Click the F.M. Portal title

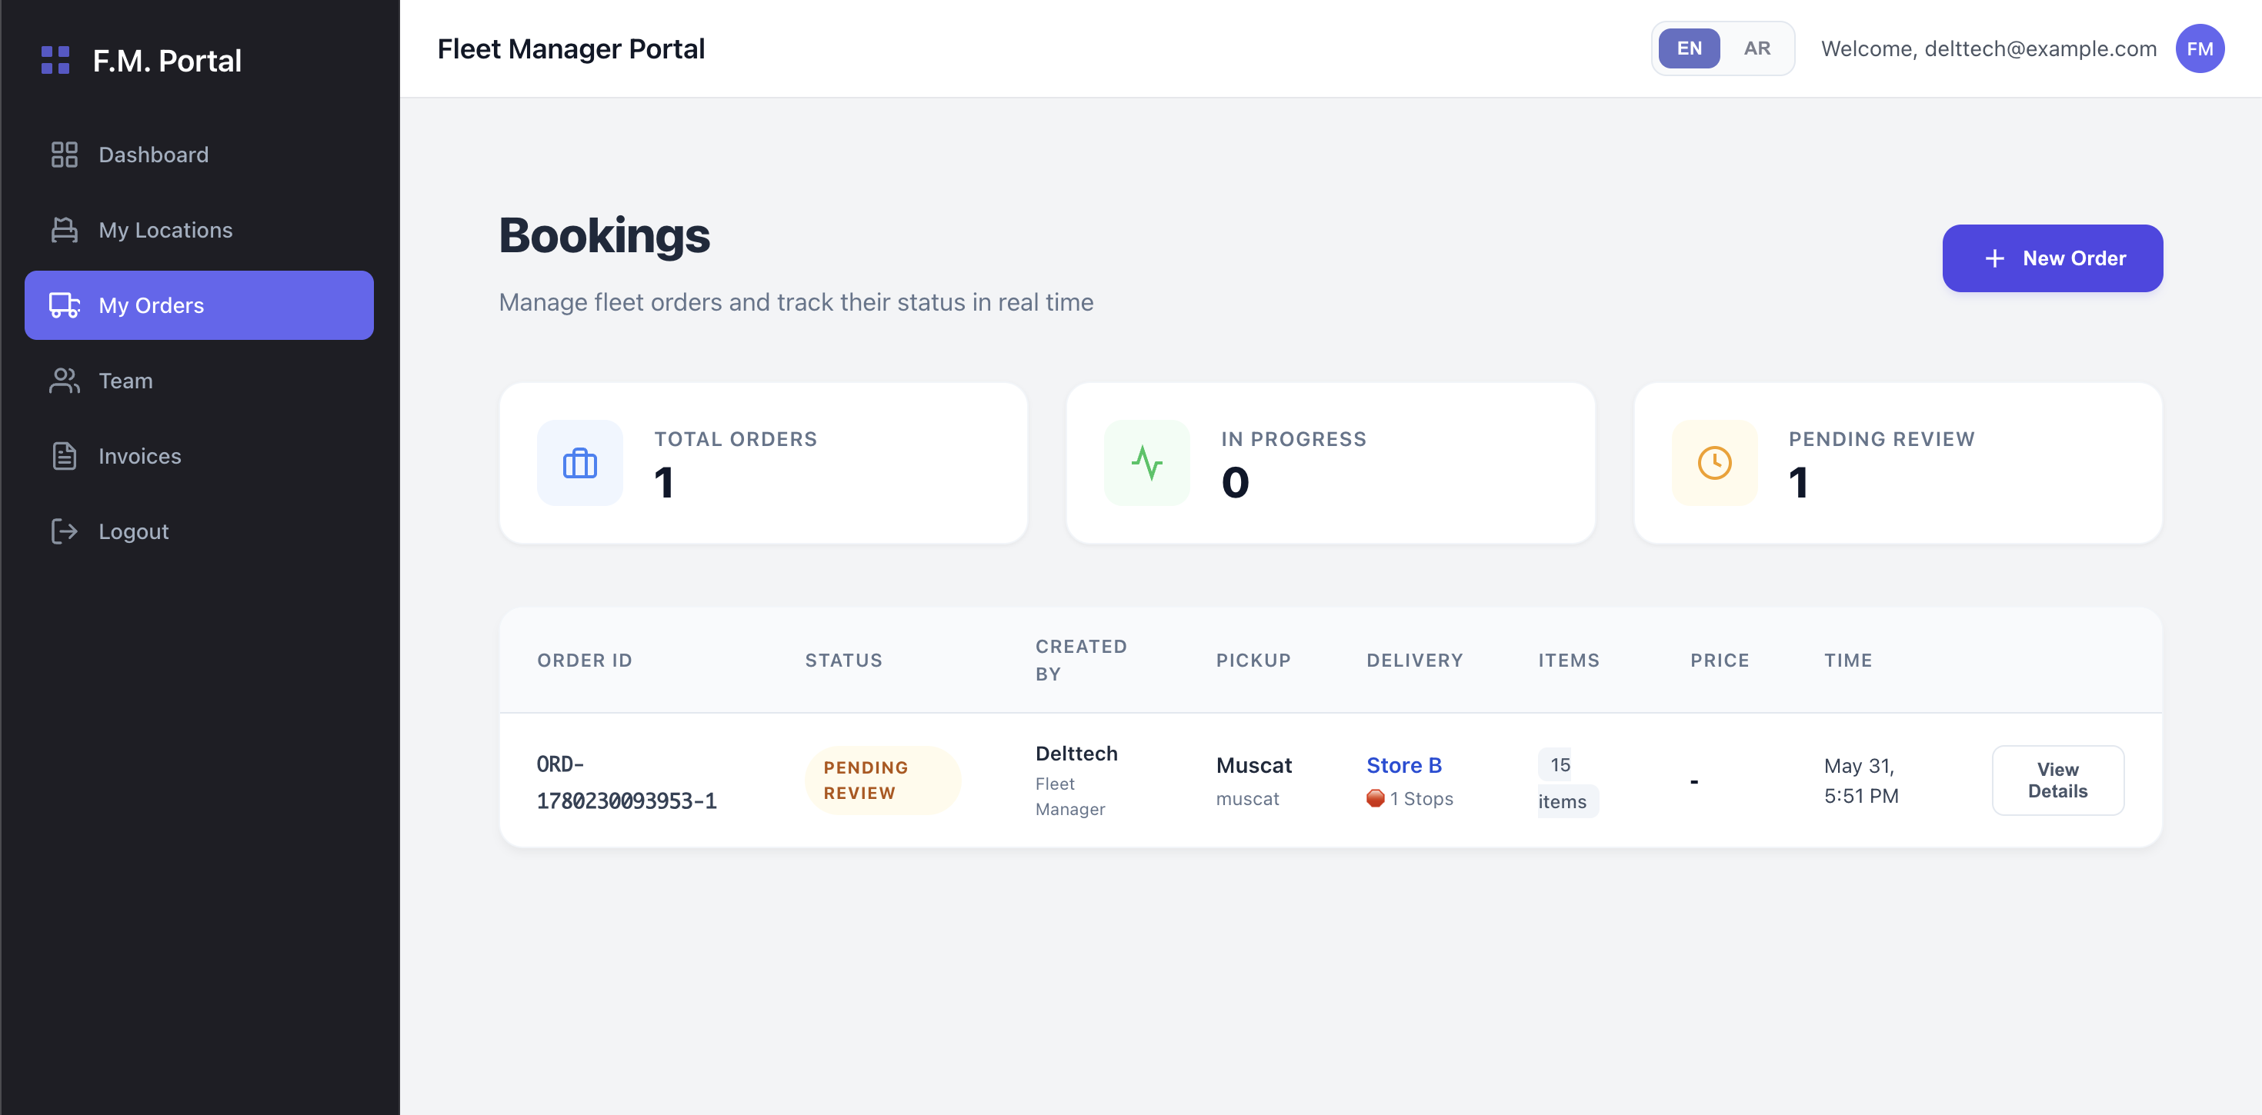(167, 61)
